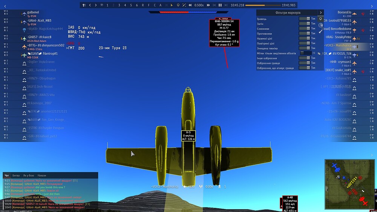Screen dimensions: 377x212
Task: Select camera preset 1
Action: click(x=107, y=5)
